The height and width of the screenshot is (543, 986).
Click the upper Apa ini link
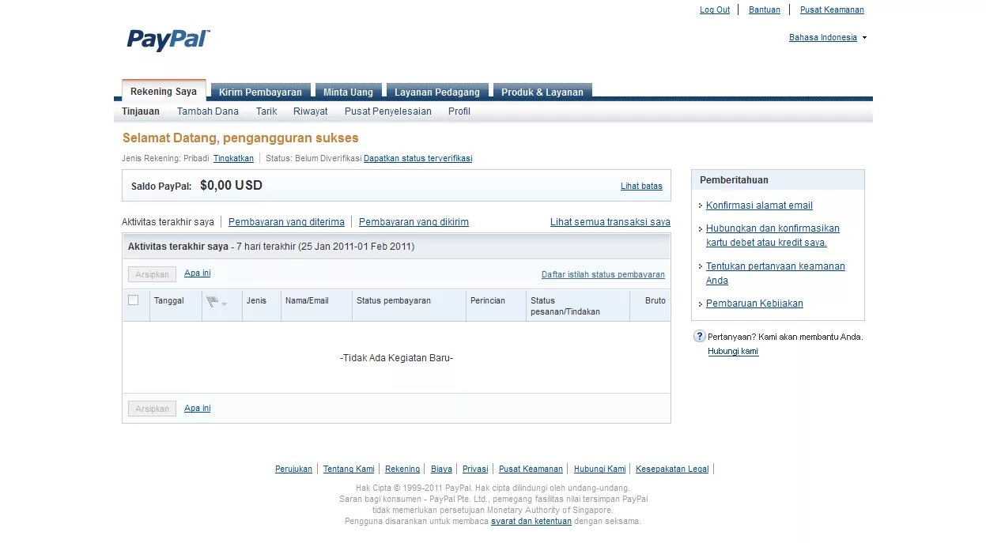[x=198, y=273]
